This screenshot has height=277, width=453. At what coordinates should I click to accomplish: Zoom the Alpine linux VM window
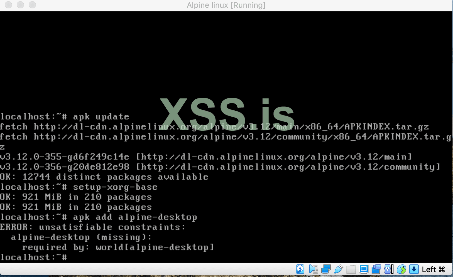32,5
